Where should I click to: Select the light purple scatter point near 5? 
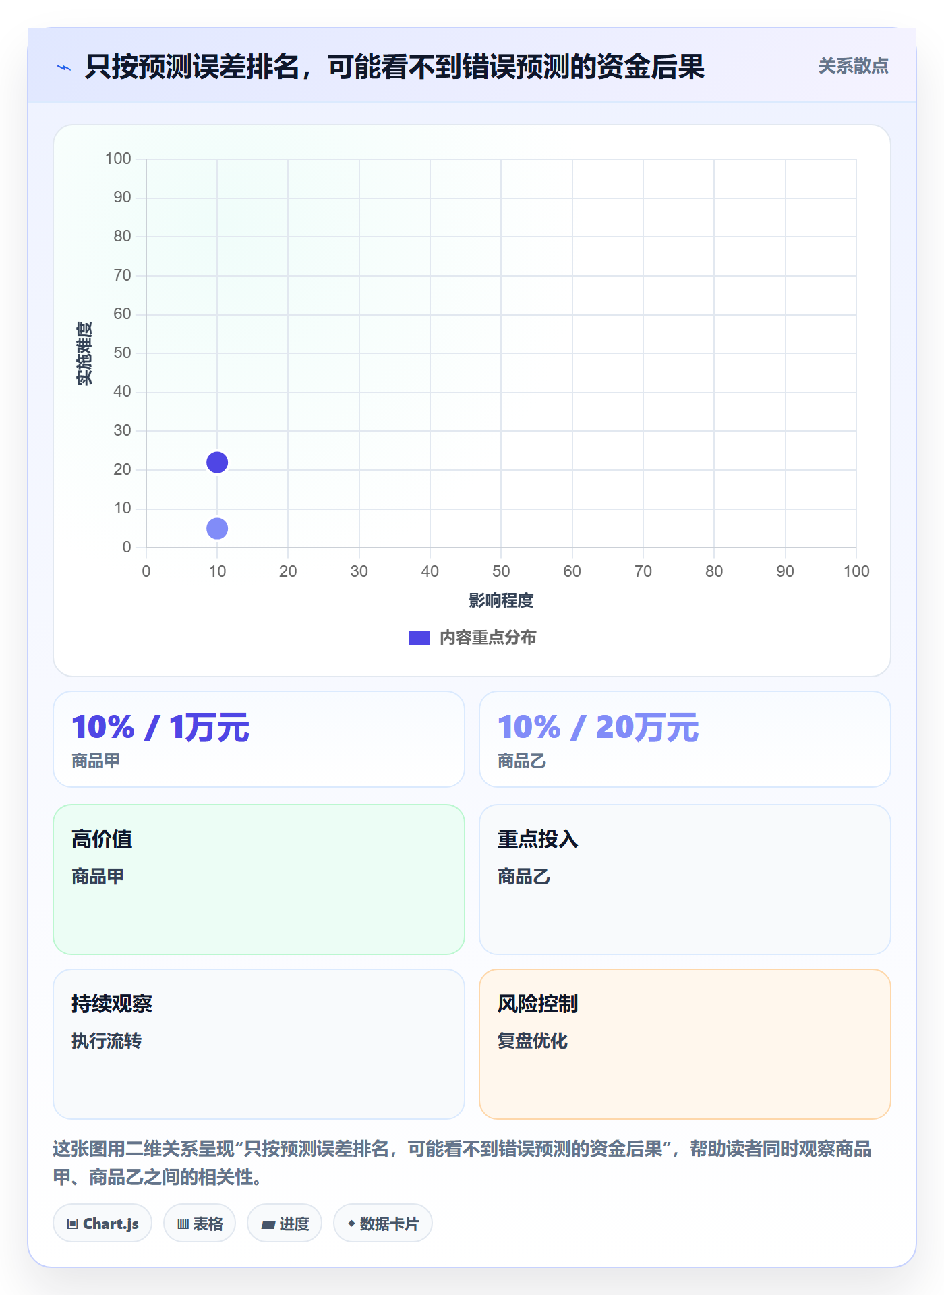[x=217, y=528]
